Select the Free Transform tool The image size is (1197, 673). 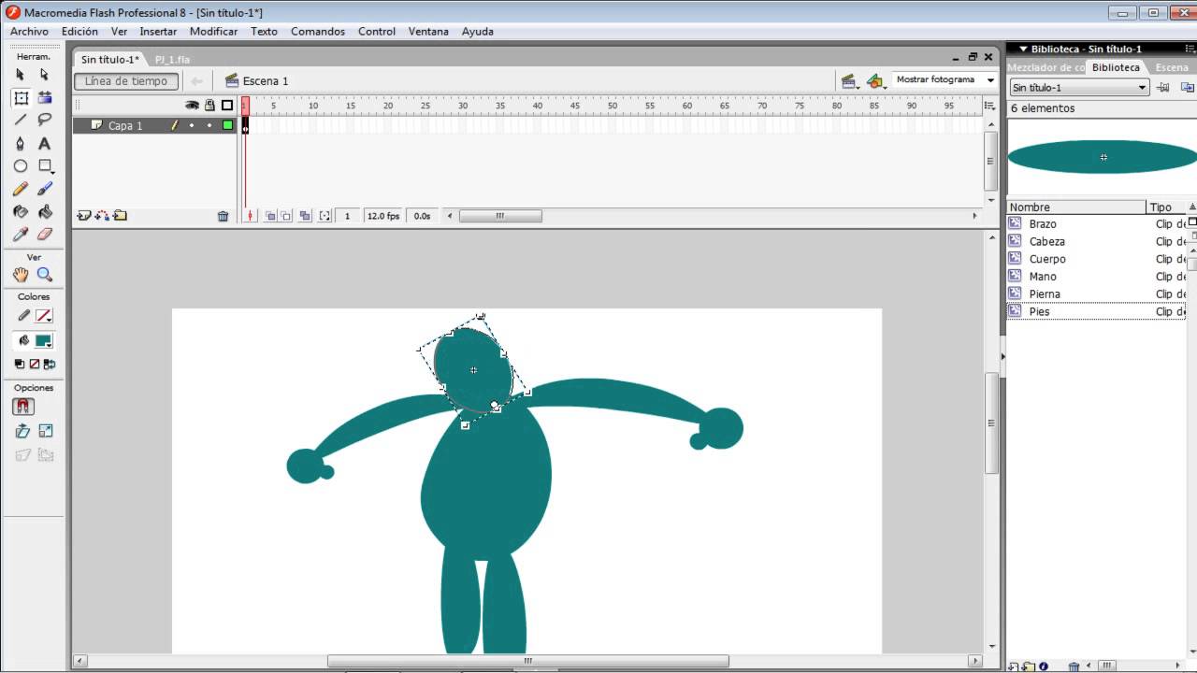pyautogui.click(x=21, y=97)
